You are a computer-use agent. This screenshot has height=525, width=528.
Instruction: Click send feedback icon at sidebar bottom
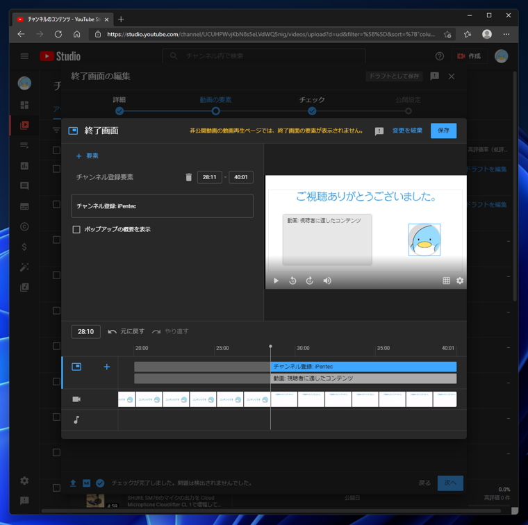pos(24,501)
